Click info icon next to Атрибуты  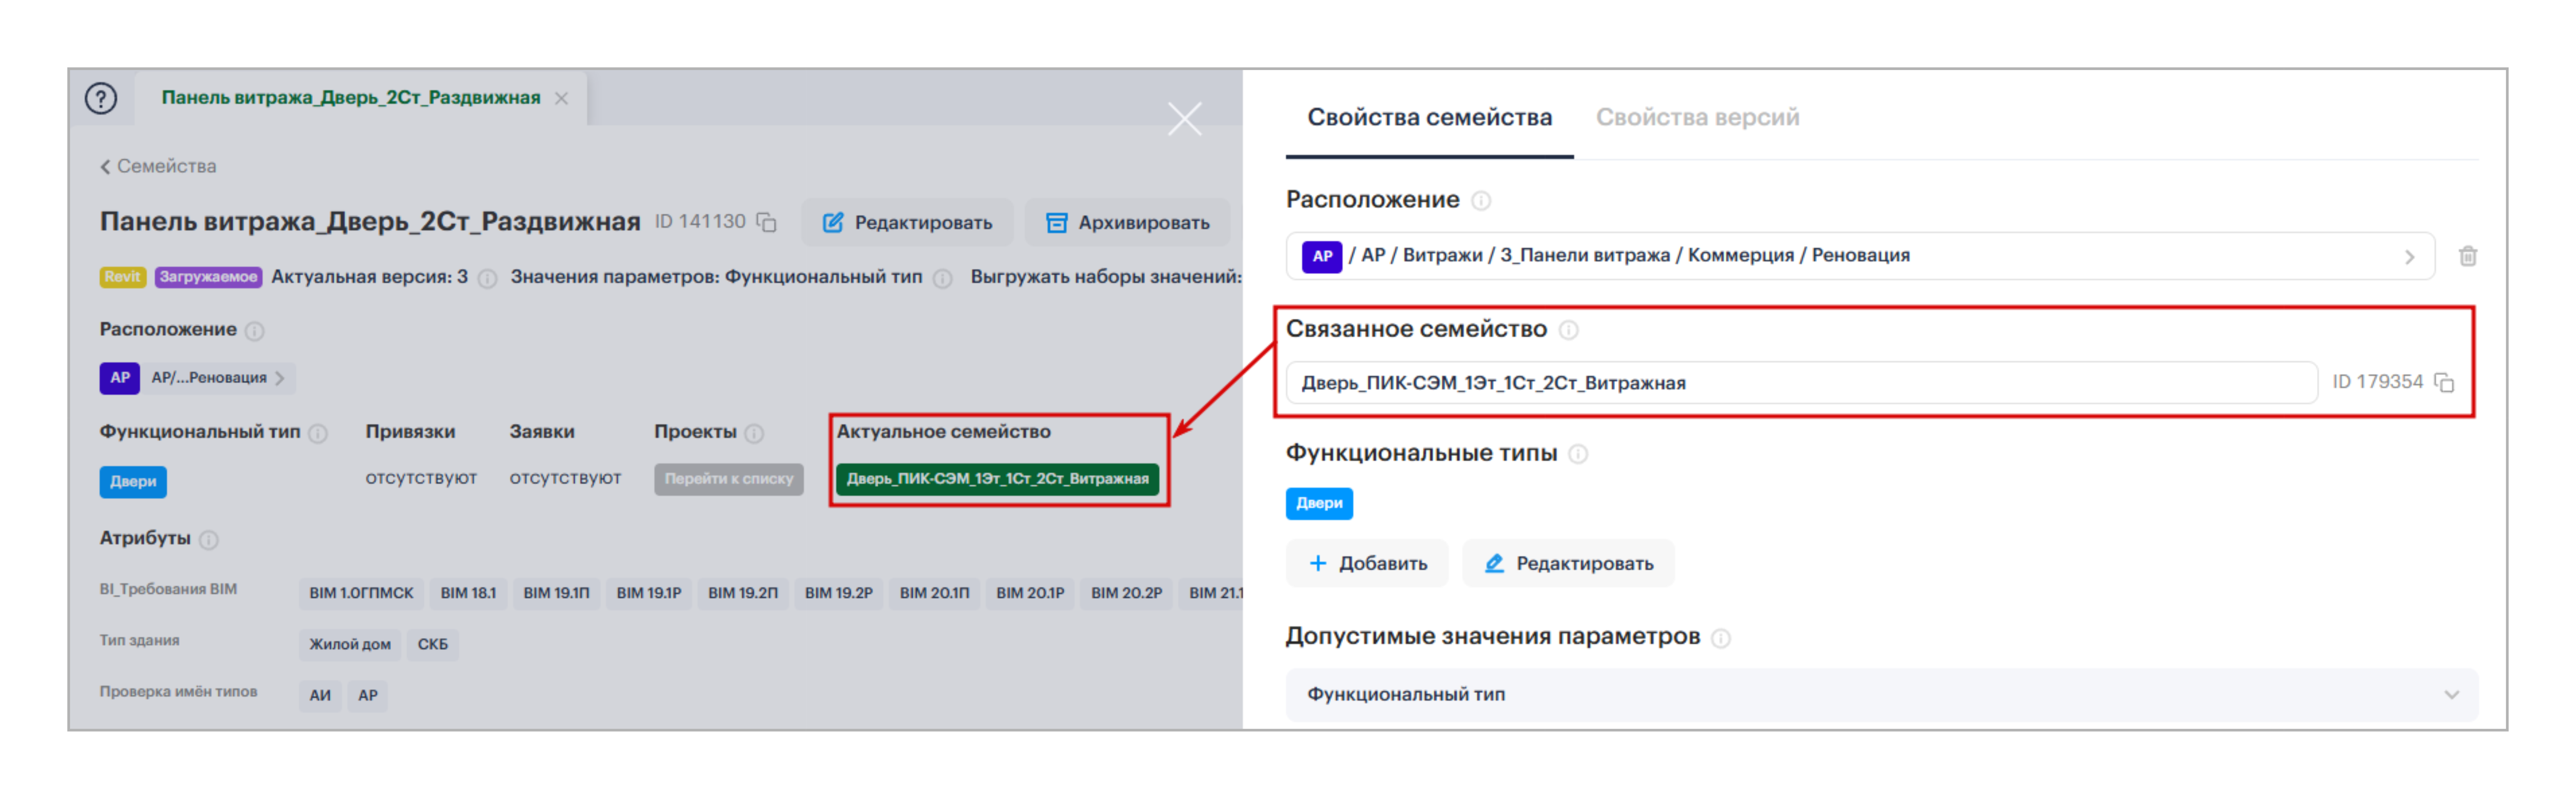(208, 540)
